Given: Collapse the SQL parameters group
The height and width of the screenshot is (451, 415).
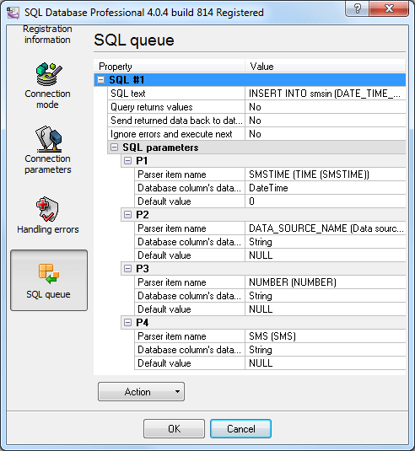Looking at the screenshot, I should pyautogui.click(x=114, y=148).
